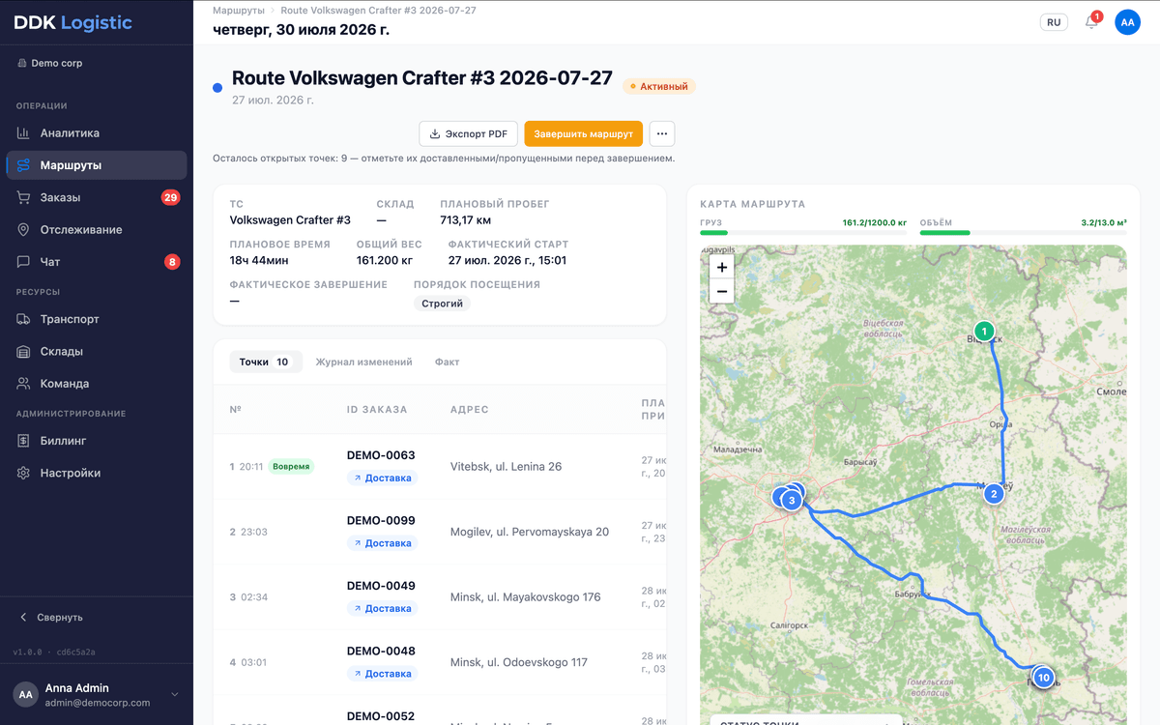Click the АДРЕС column header
The width and height of the screenshot is (1160, 725).
click(x=469, y=410)
